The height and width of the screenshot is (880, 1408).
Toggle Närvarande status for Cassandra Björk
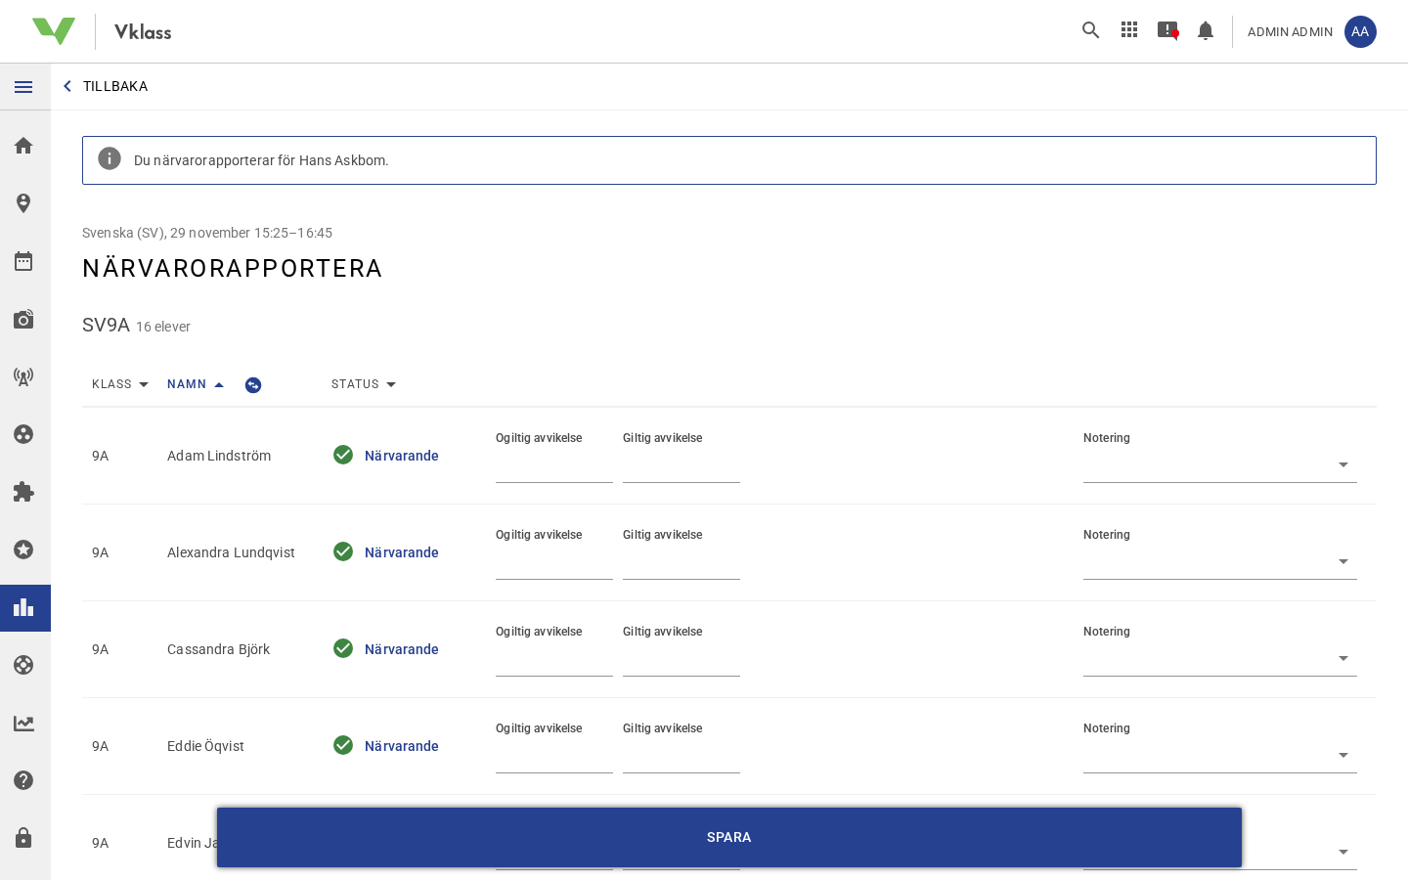click(386, 649)
